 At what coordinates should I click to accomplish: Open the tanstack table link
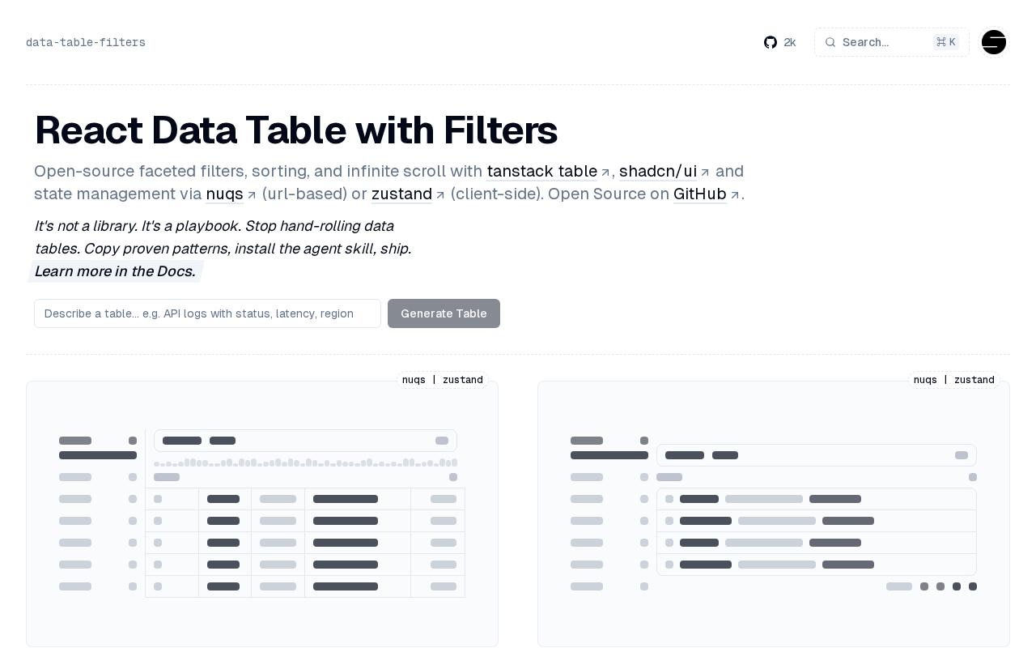click(x=542, y=172)
